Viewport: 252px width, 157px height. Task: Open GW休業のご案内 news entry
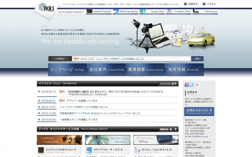[116, 93]
